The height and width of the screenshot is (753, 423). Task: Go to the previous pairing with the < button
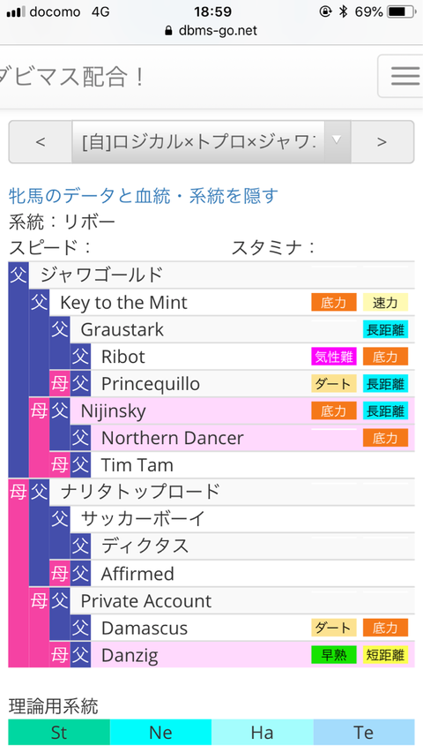click(x=41, y=141)
